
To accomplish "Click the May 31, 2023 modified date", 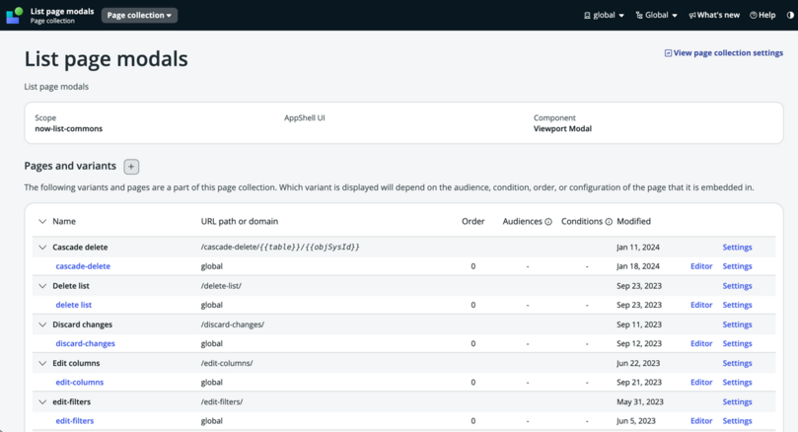I will point(640,402).
